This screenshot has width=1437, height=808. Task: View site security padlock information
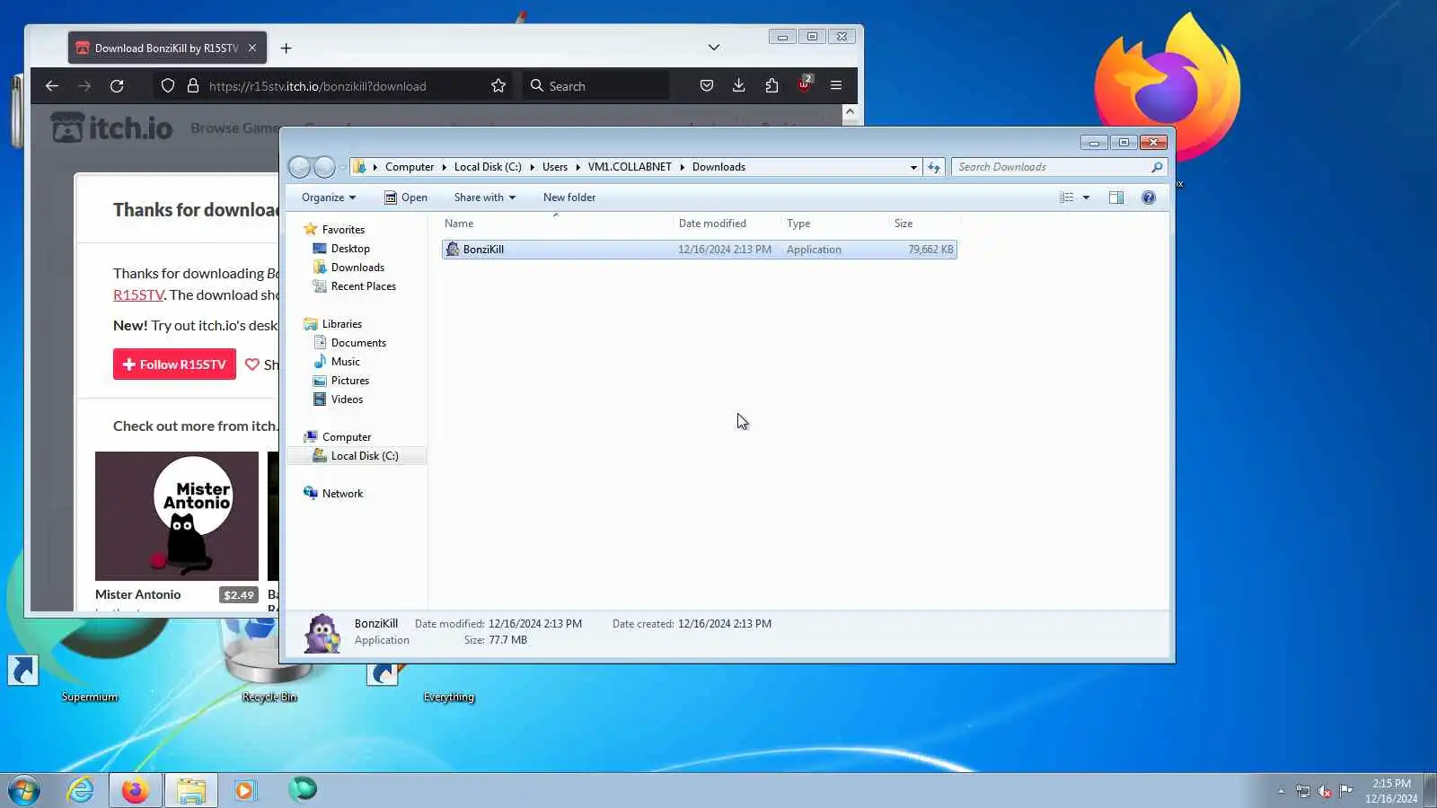coord(192,86)
